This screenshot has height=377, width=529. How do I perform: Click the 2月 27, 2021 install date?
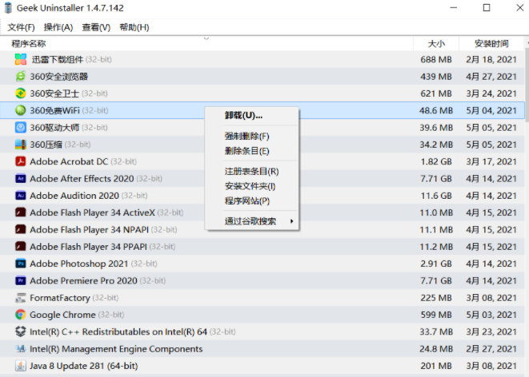coord(491,349)
